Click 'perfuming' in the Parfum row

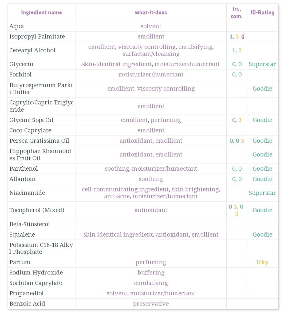click(151, 262)
